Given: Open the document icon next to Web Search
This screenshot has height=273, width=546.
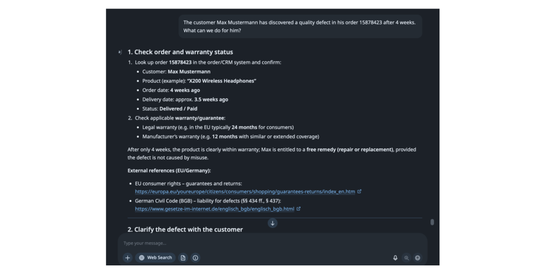Looking at the screenshot, I should point(183,258).
